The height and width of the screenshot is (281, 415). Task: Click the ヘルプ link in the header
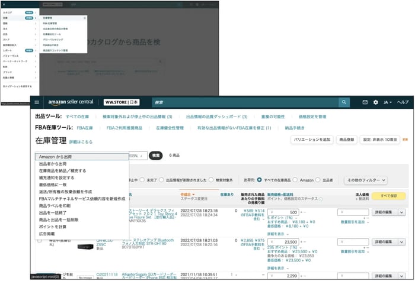tap(403, 102)
